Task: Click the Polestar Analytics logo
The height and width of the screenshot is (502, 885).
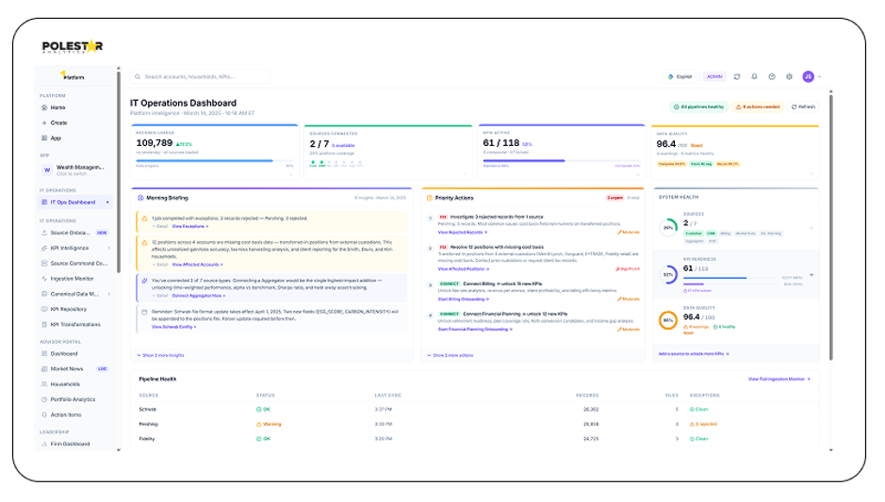Action: coord(73,47)
